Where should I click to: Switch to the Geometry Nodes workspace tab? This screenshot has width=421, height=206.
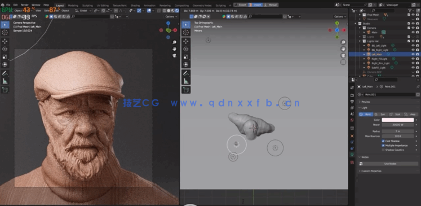[x=202, y=6]
